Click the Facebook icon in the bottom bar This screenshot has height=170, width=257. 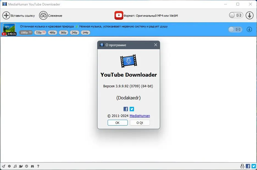point(248,166)
